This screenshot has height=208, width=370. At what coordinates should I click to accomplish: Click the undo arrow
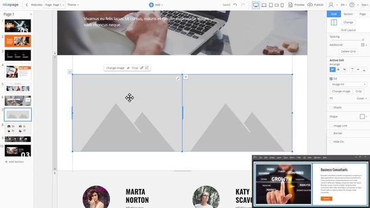pos(235,5)
